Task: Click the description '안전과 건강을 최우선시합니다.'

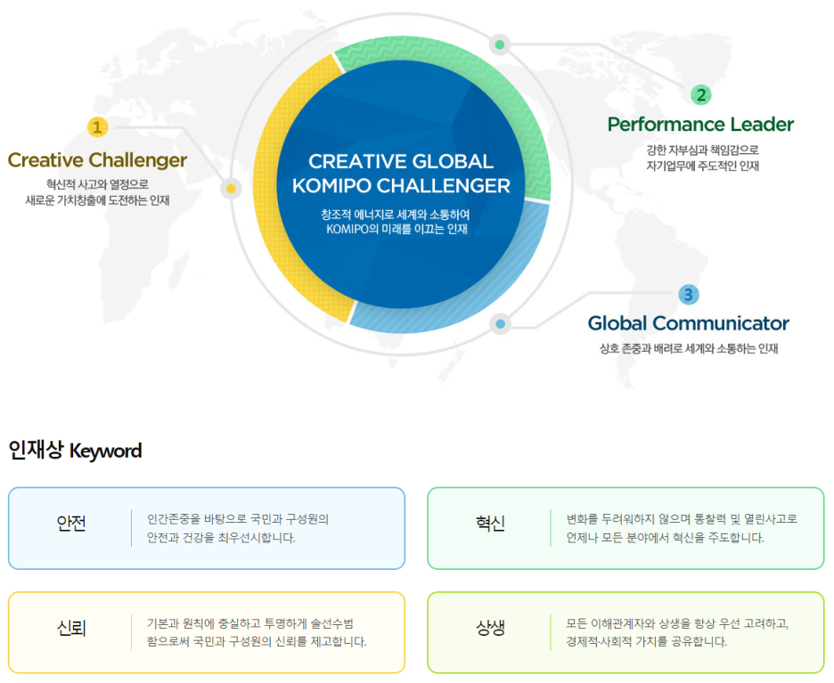Action: click(221, 538)
